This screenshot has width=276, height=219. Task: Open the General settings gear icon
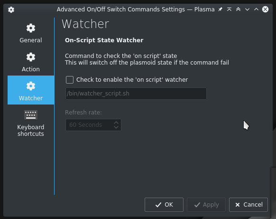point(31,28)
